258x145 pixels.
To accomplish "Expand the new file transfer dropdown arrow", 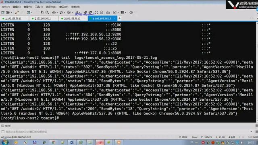I will pos(118,12).
